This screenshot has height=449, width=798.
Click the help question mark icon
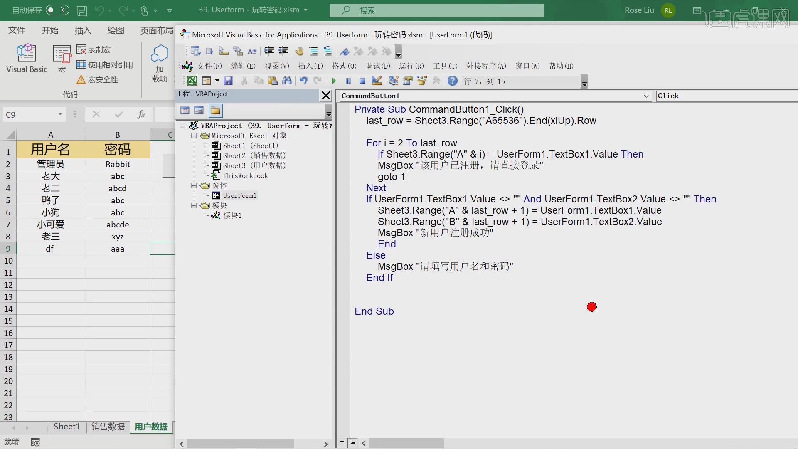(x=453, y=81)
